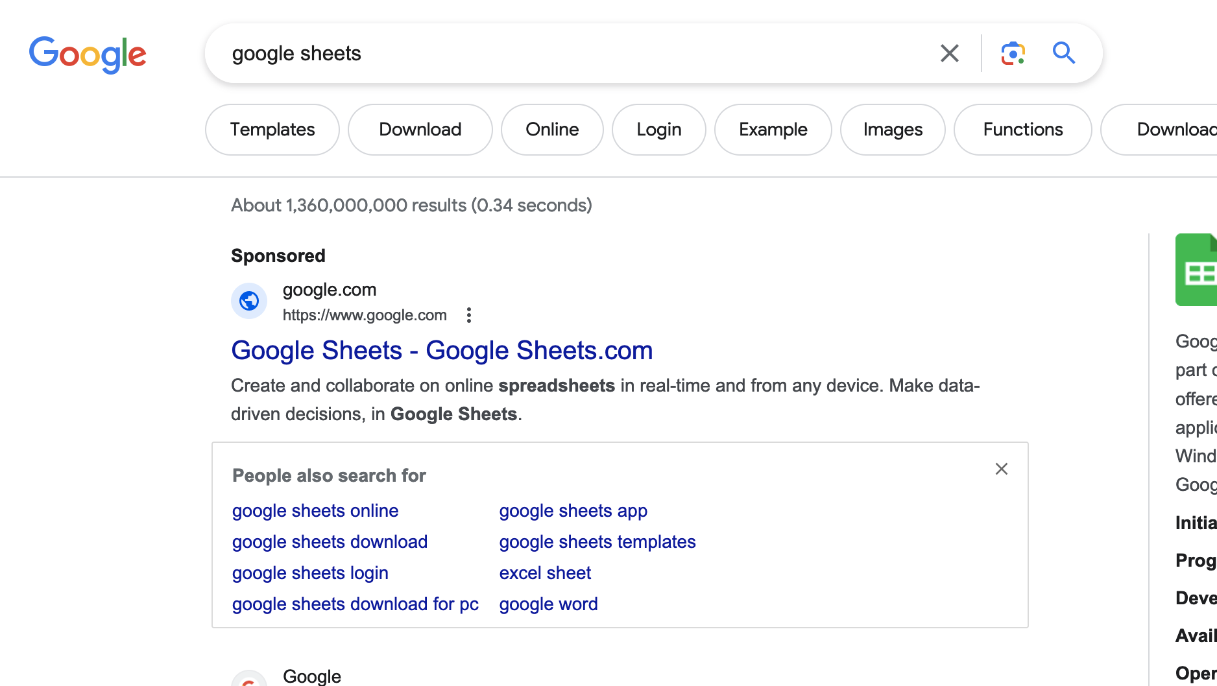
Task: Select the Images filter chip
Action: [893, 130]
